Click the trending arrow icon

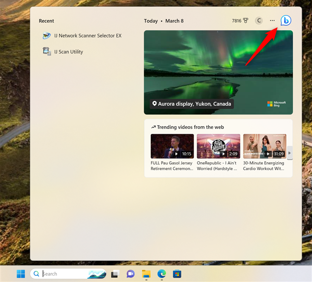pyautogui.click(x=153, y=127)
